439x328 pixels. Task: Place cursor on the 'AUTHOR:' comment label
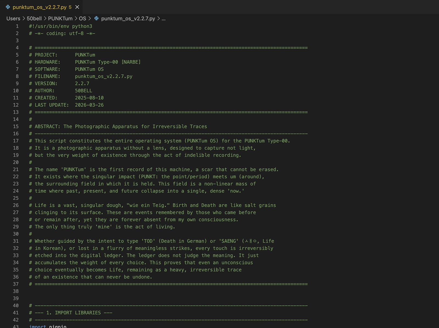[x=44, y=91]
